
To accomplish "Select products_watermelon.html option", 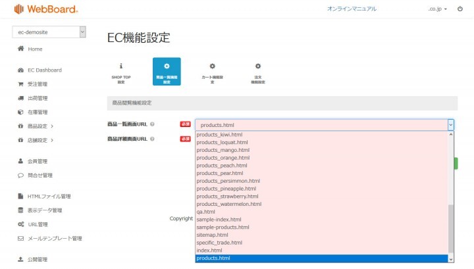I will tap(321, 204).
